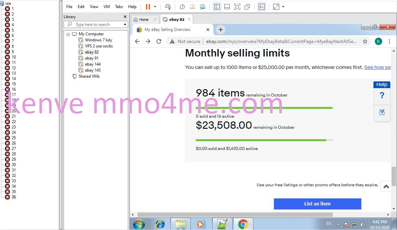Reload the eBay page
Viewport: 397px width, 230px height.
(x=159, y=41)
